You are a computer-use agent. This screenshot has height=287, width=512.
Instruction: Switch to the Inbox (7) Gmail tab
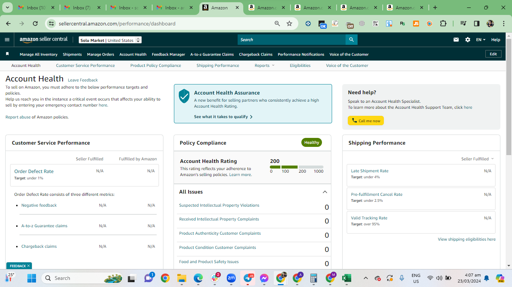82,7
